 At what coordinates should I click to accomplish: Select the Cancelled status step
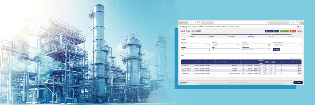pyautogui.click(x=291, y=34)
